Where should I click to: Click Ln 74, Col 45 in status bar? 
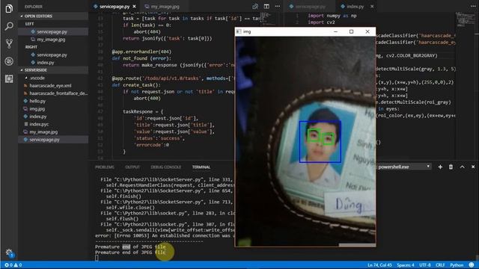(379, 265)
